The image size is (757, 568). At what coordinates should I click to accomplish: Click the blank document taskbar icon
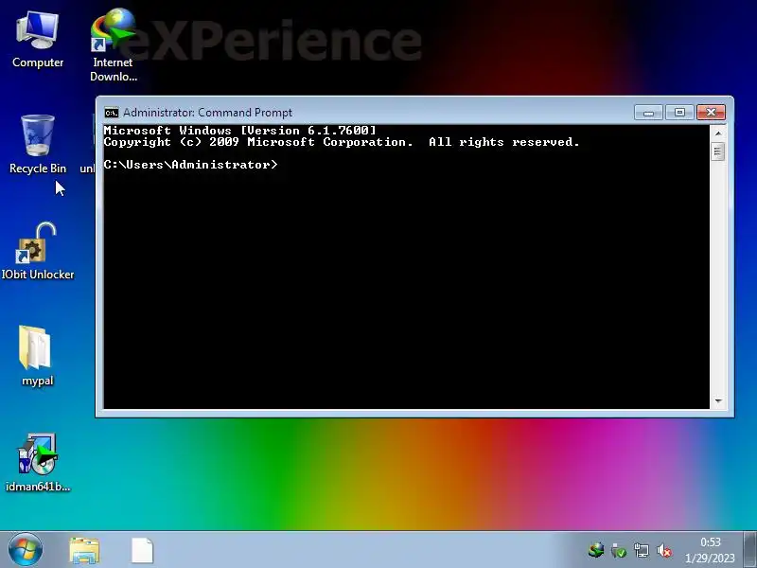pos(143,550)
